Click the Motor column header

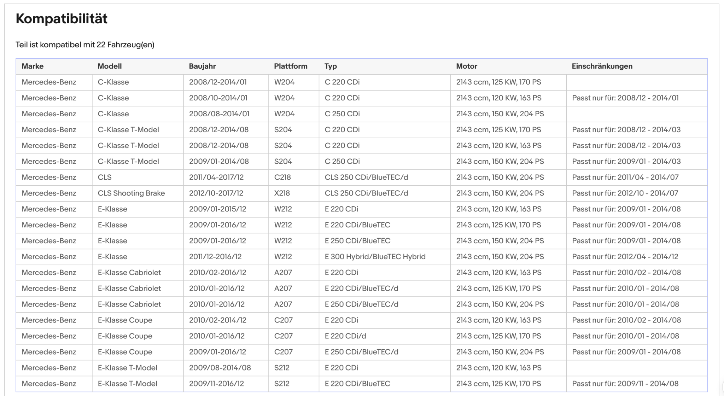click(467, 66)
